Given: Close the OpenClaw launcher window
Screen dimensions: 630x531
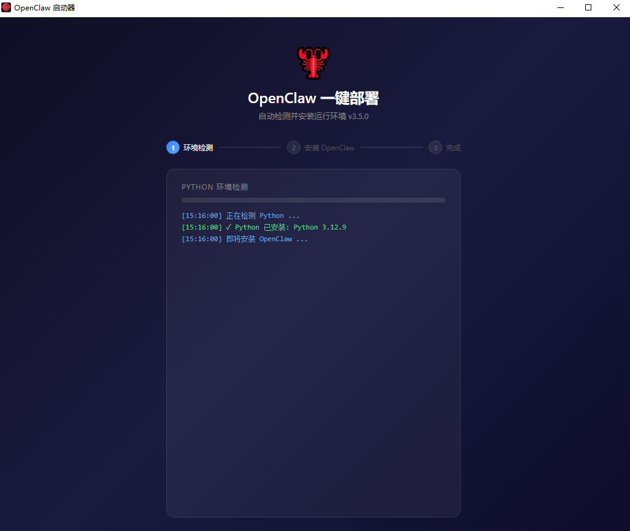Looking at the screenshot, I should coord(616,8).
